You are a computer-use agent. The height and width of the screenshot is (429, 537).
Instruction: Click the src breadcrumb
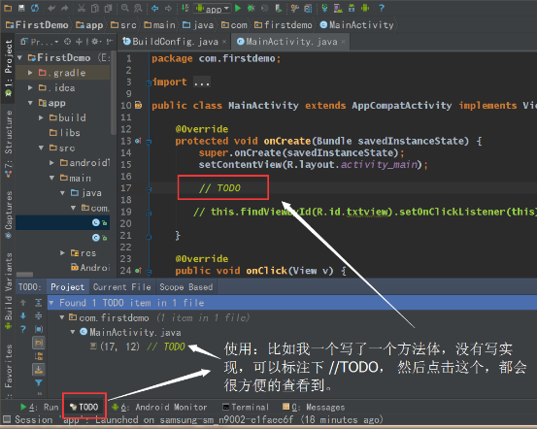[x=123, y=25]
